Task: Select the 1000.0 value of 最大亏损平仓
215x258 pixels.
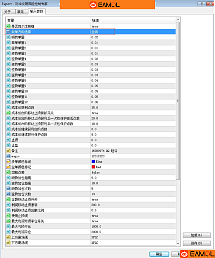Action: click(x=97, y=227)
